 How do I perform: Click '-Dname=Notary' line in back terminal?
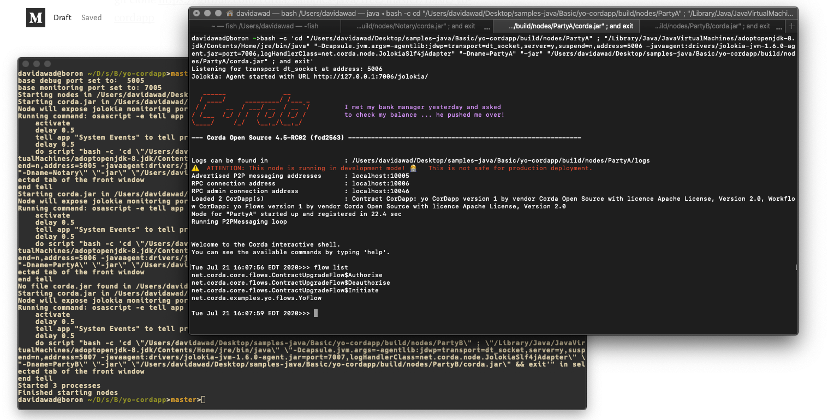coord(103,173)
